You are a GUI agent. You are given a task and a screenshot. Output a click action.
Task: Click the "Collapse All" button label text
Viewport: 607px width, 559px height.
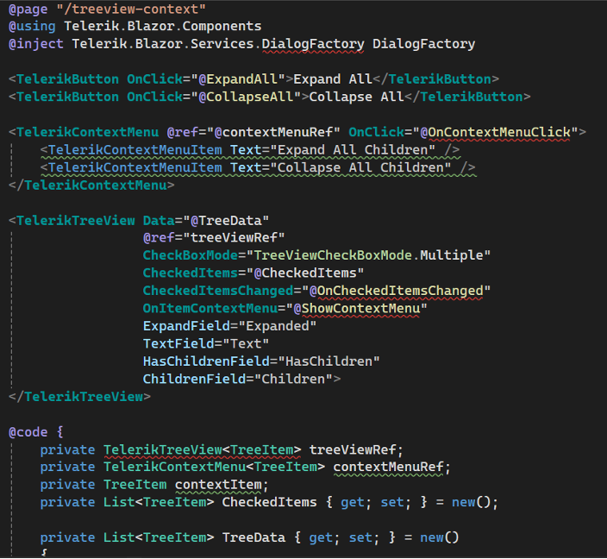(356, 97)
